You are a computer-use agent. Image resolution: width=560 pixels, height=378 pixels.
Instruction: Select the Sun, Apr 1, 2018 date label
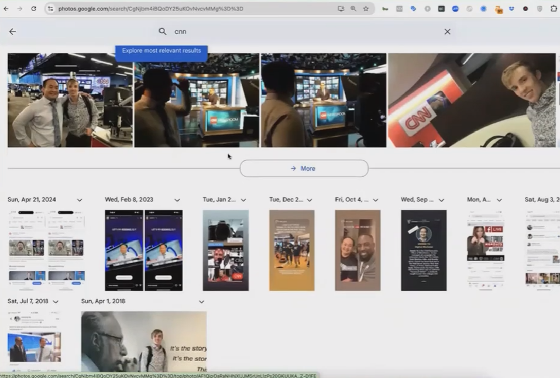click(103, 301)
